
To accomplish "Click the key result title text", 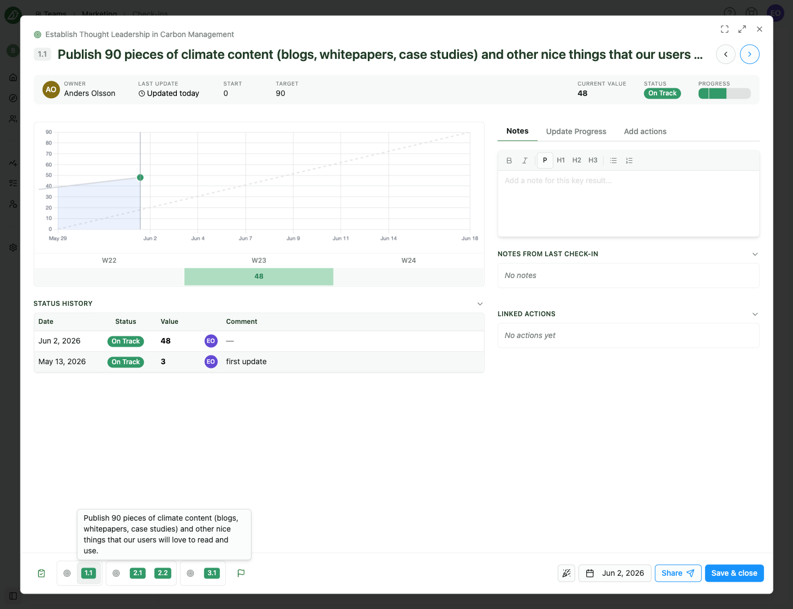I will (380, 55).
